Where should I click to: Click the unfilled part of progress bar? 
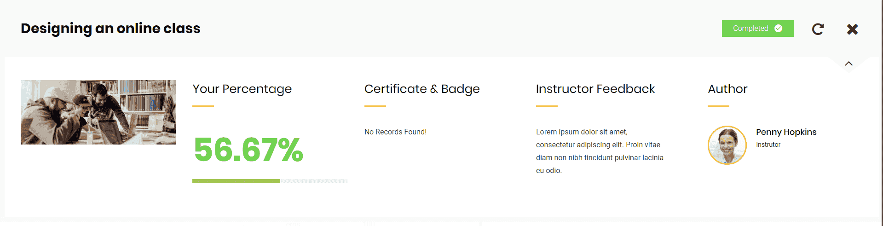tap(314, 181)
